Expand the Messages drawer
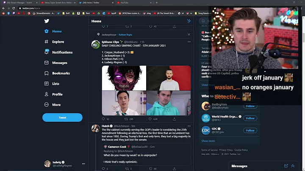This screenshot has width=305, height=171. click(293, 166)
